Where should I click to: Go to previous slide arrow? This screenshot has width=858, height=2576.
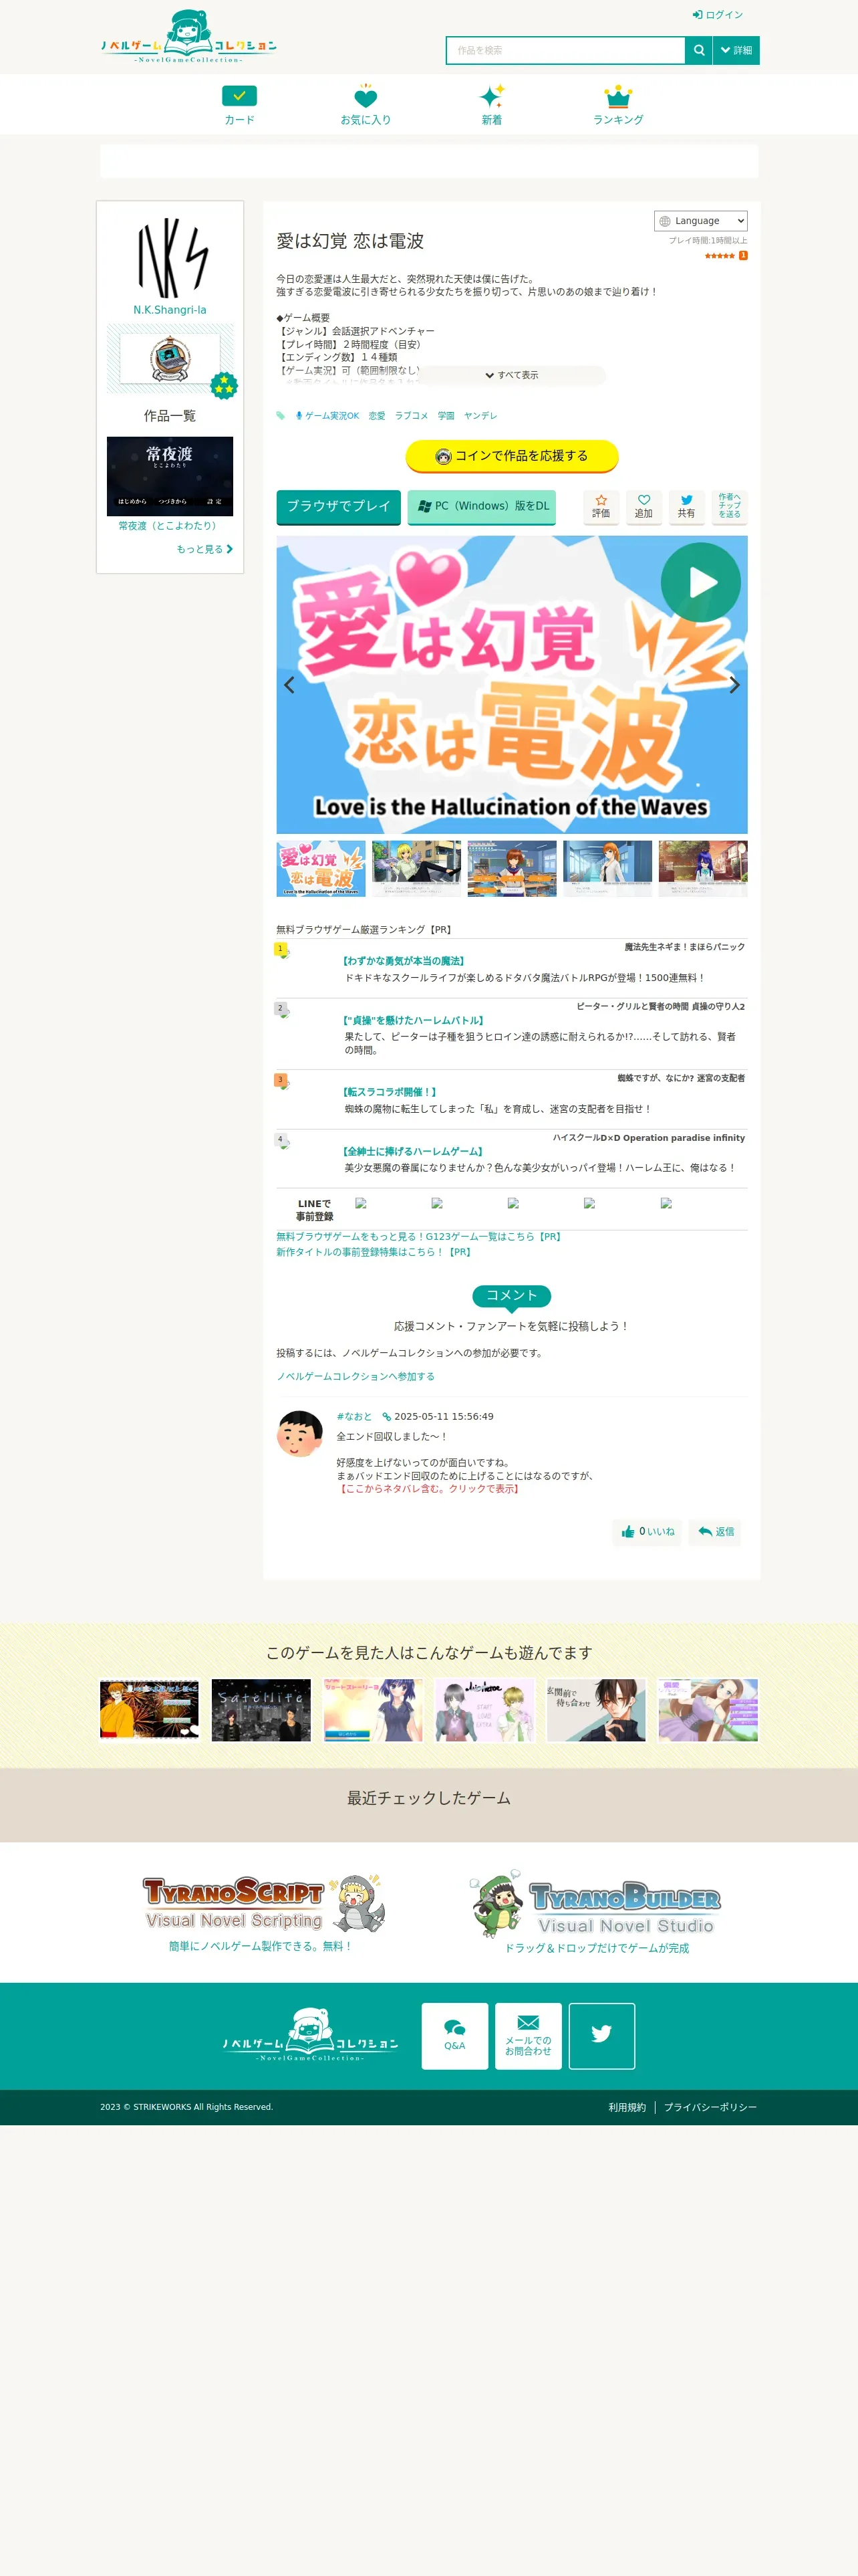coord(289,685)
